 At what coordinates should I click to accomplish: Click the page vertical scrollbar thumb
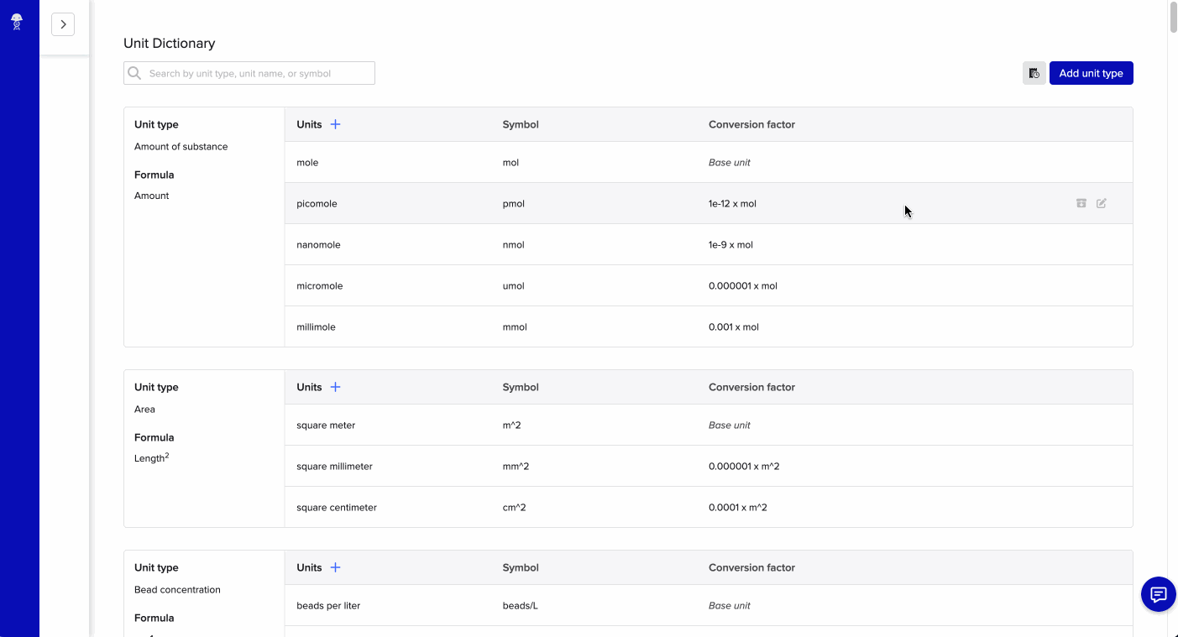[x=1173, y=18]
